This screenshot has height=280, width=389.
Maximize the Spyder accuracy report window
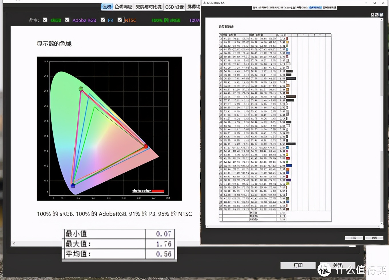coord(374,3)
